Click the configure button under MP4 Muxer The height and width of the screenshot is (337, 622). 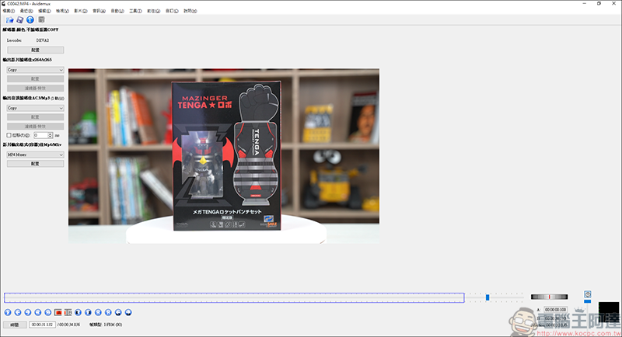[x=35, y=164]
